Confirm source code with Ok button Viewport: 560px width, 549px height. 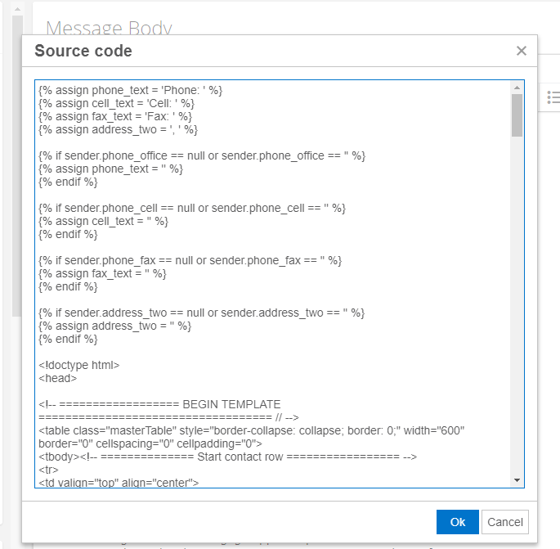click(x=457, y=522)
